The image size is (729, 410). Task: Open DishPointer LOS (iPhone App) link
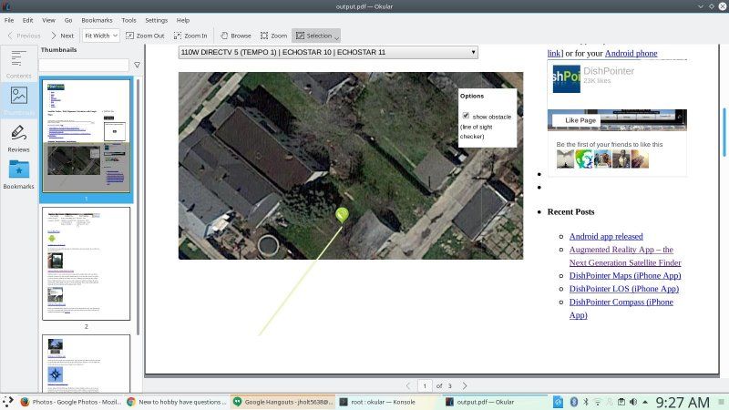pyautogui.click(x=624, y=288)
